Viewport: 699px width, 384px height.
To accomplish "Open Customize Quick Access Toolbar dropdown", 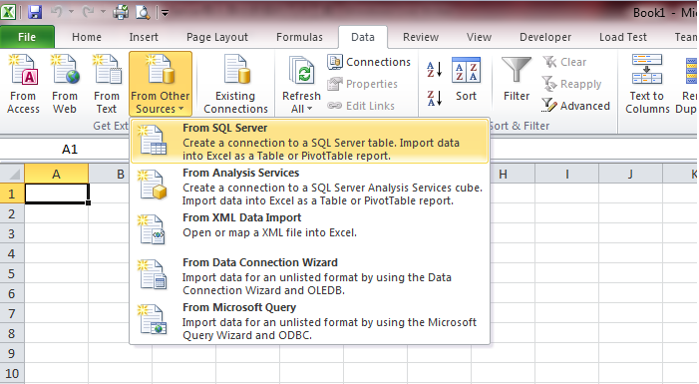I will click(x=165, y=13).
